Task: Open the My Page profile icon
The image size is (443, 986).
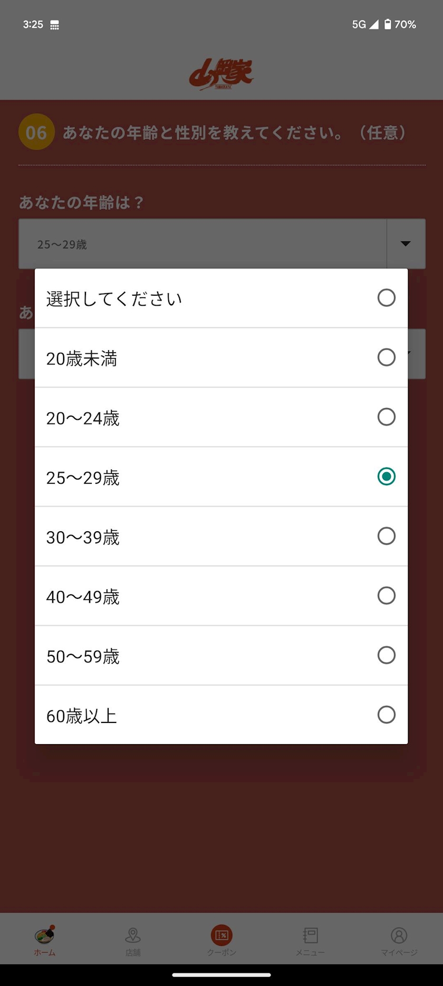Action: [399, 935]
